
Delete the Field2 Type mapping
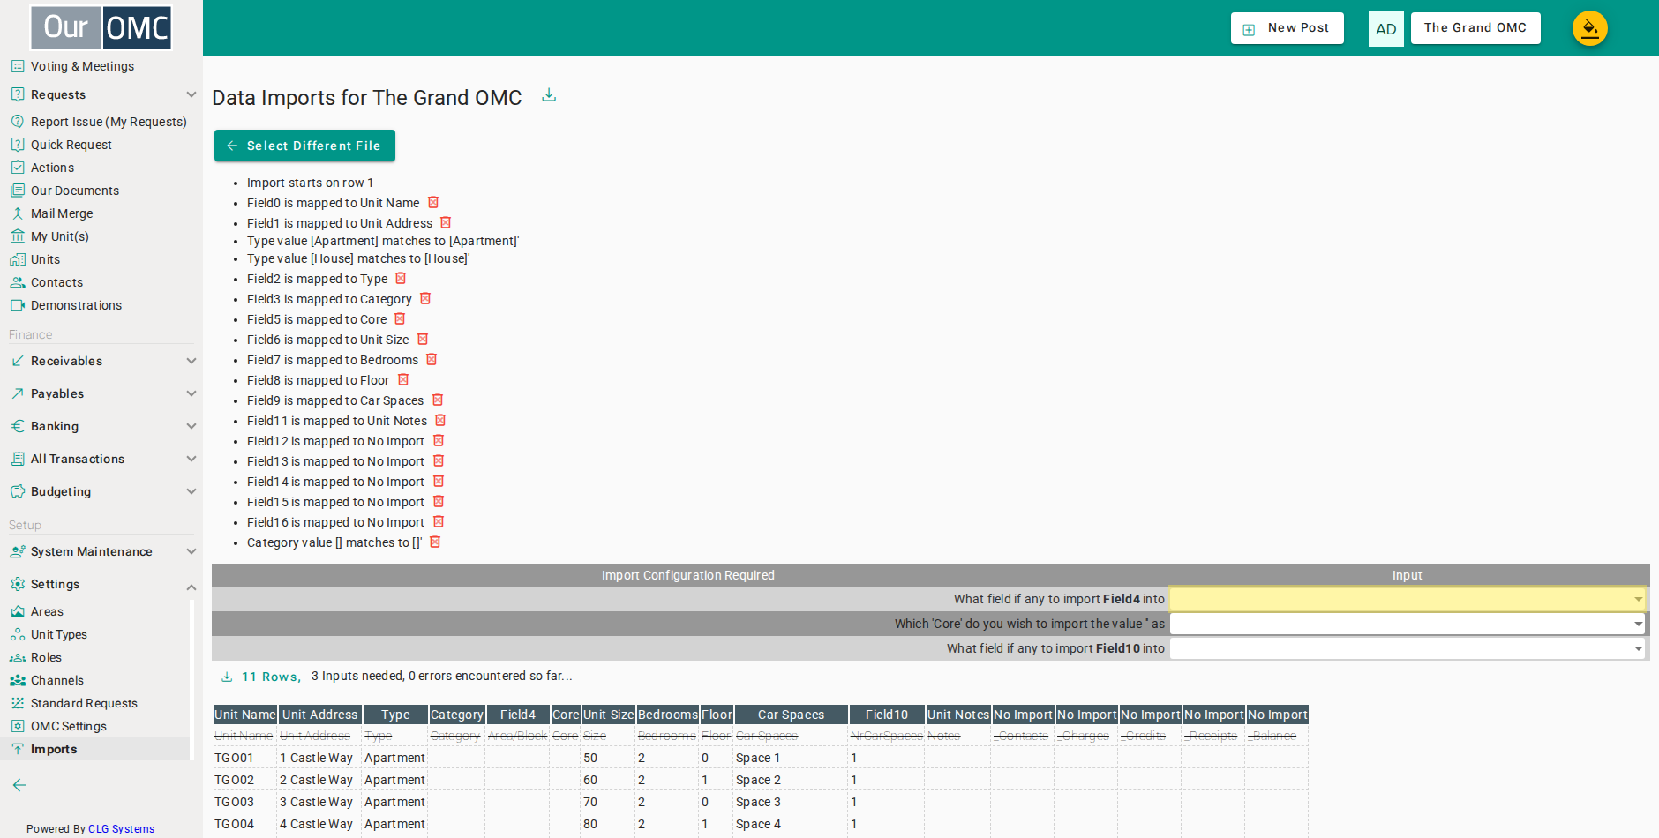(x=401, y=279)
